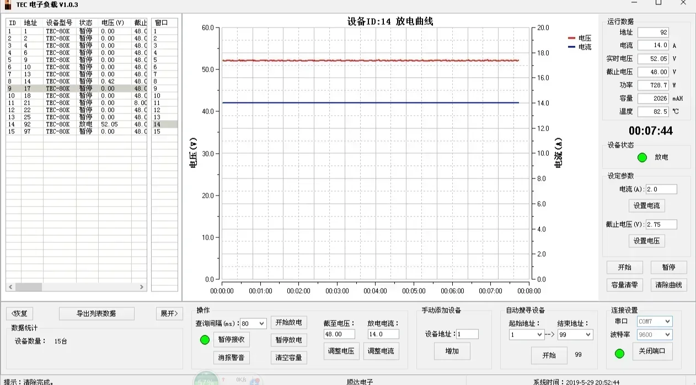The width and height of the screenshot is (696, 385).
Task: Select window 14 in 窗口 list
Action: pyautogui.click(x=165, y=124)
